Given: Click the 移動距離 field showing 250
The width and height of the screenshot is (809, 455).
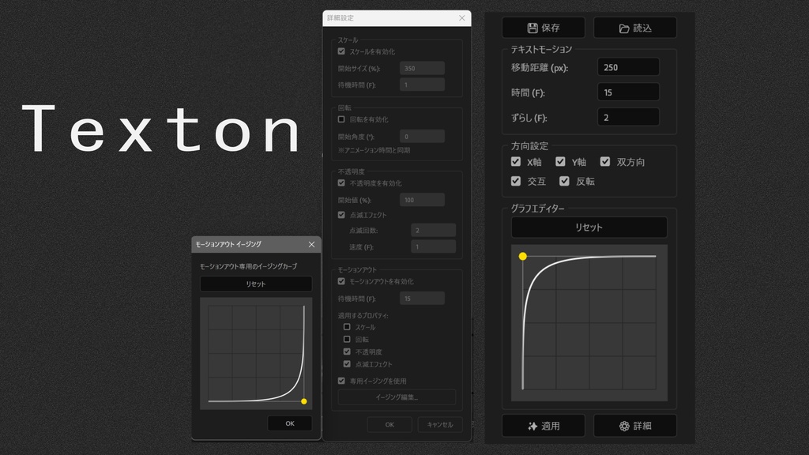Looking at the screenshot, I should coord(627,66).
